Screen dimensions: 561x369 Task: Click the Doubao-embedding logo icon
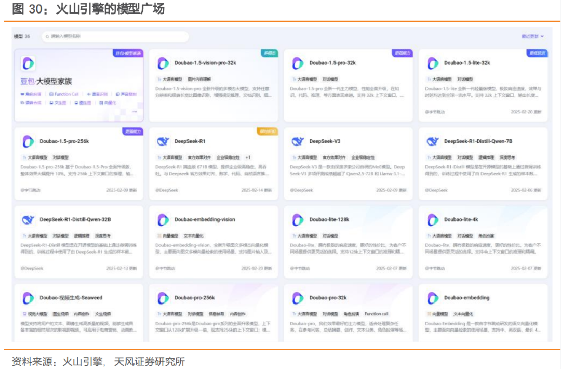click(433, 298)
